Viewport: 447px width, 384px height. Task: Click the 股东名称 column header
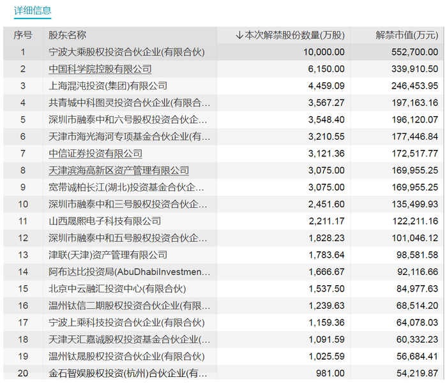tap(67, 35)
